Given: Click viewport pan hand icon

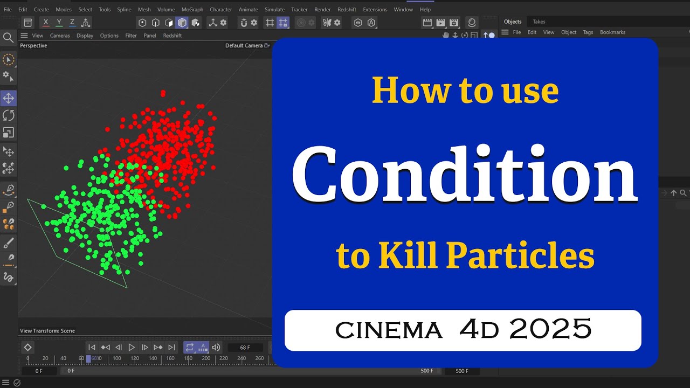Looking at the screenshot, I should click(446, 36).
